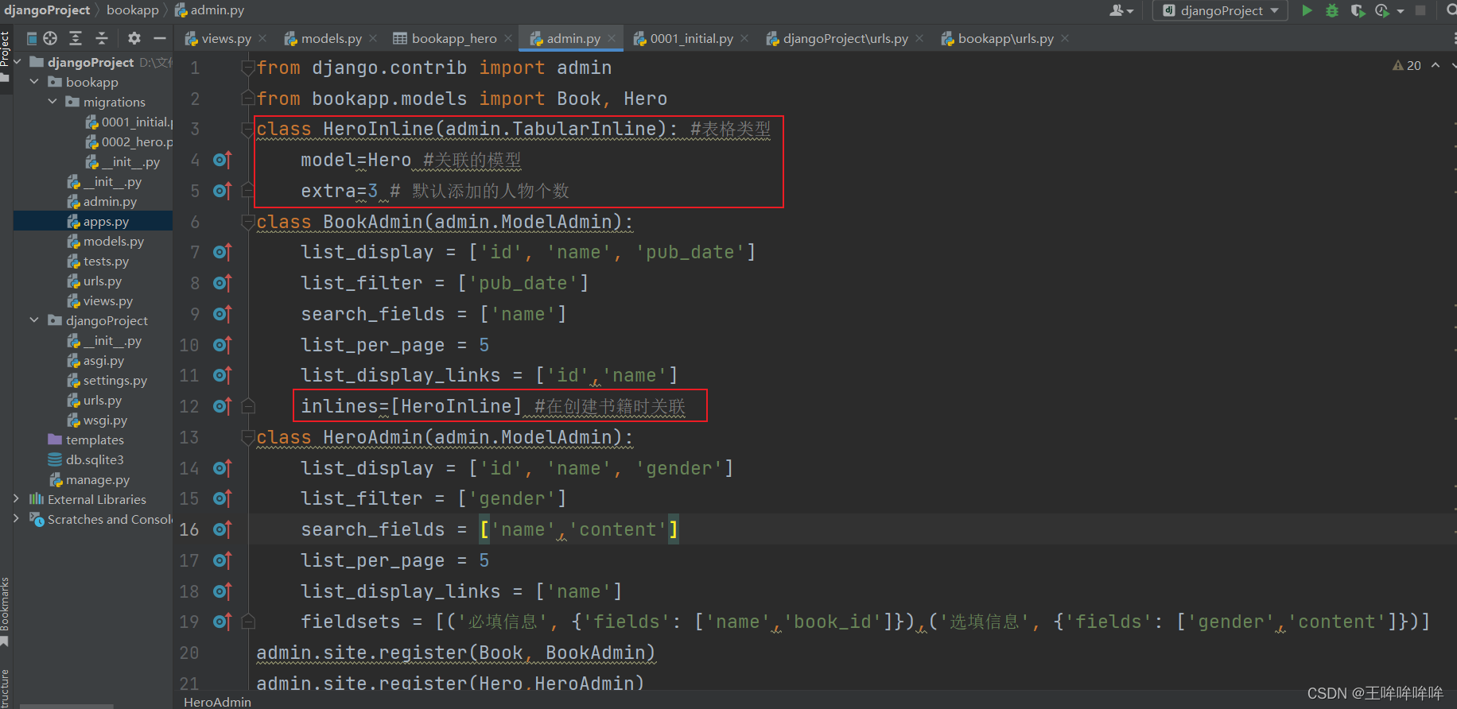Screen dimensions: 1457x709
Task: Open djangoProject run configuration dropdown
Action: point(1221,10)
